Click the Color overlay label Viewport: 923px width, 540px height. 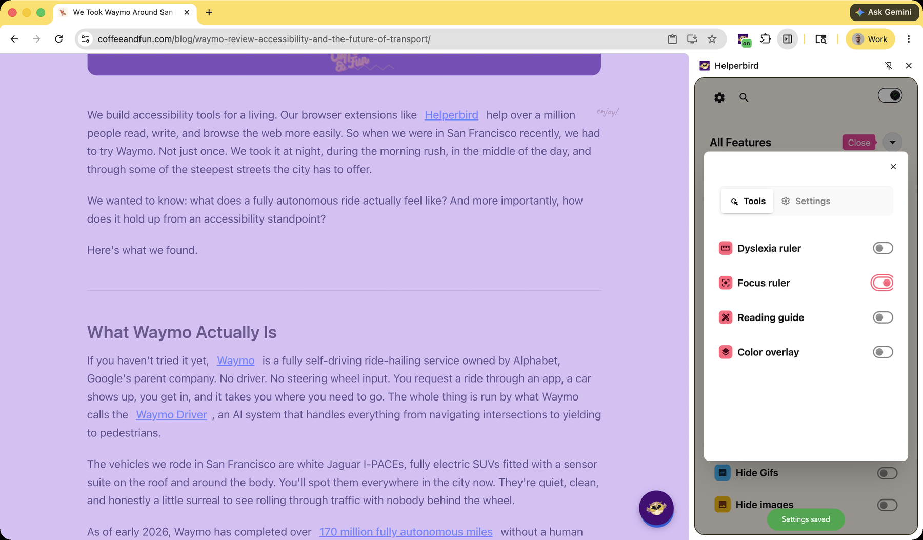[768, 352]
